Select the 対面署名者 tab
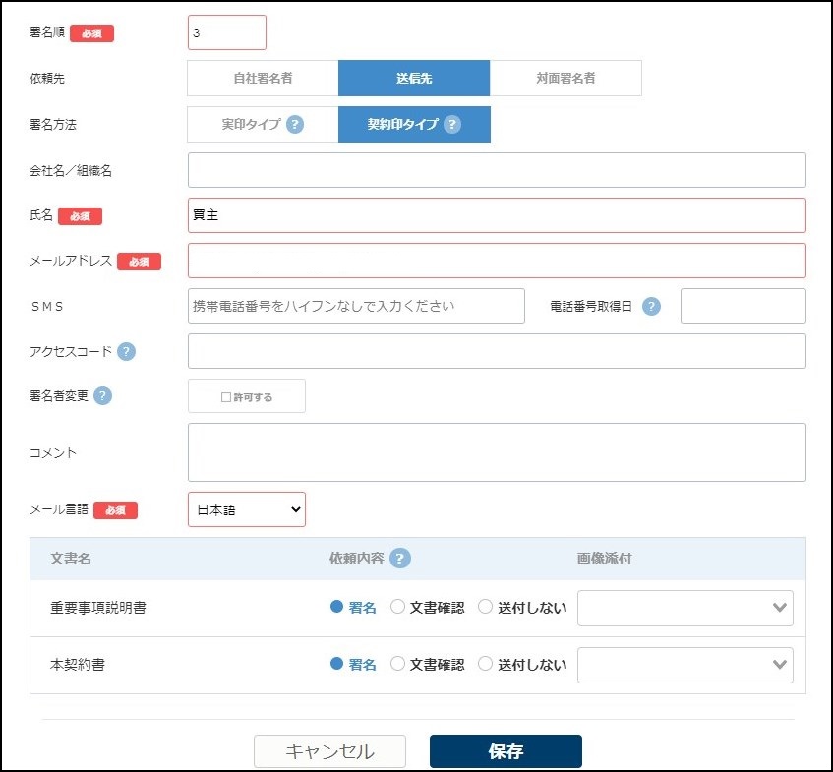The image size is (833, 772). [565, 79]
